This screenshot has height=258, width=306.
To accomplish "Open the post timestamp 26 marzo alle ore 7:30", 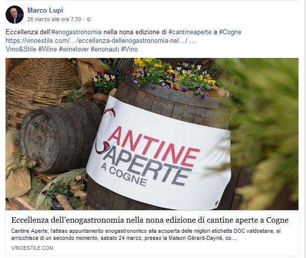I will pyautogui.click(x=54, y=19).
